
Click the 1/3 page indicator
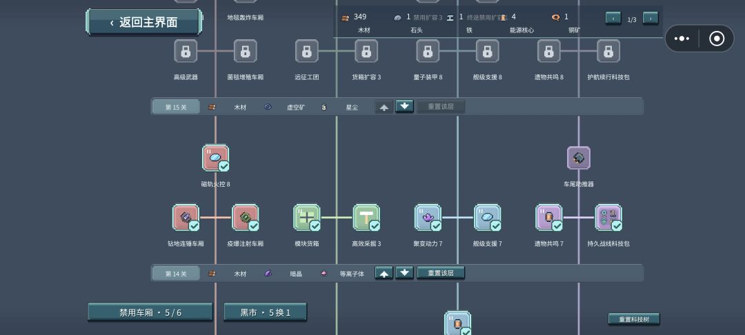click(632, 19)
